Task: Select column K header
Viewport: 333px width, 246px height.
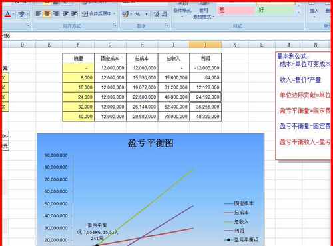Action: tap(234, 45)
